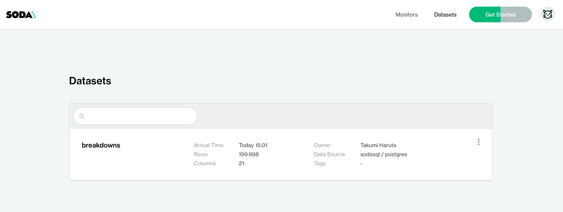This screenshot has width=563, height=212.
Task: Click the Data Source label
Action: point(329,155)
